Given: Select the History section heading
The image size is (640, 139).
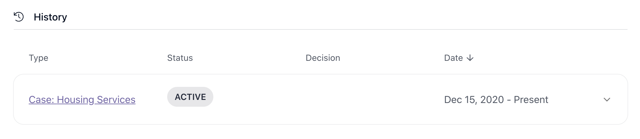Looking at the screenshot, I should pos(50,17).
